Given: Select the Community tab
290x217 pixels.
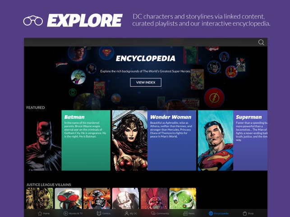Looking at the screenshot, I should coord(160,213).
